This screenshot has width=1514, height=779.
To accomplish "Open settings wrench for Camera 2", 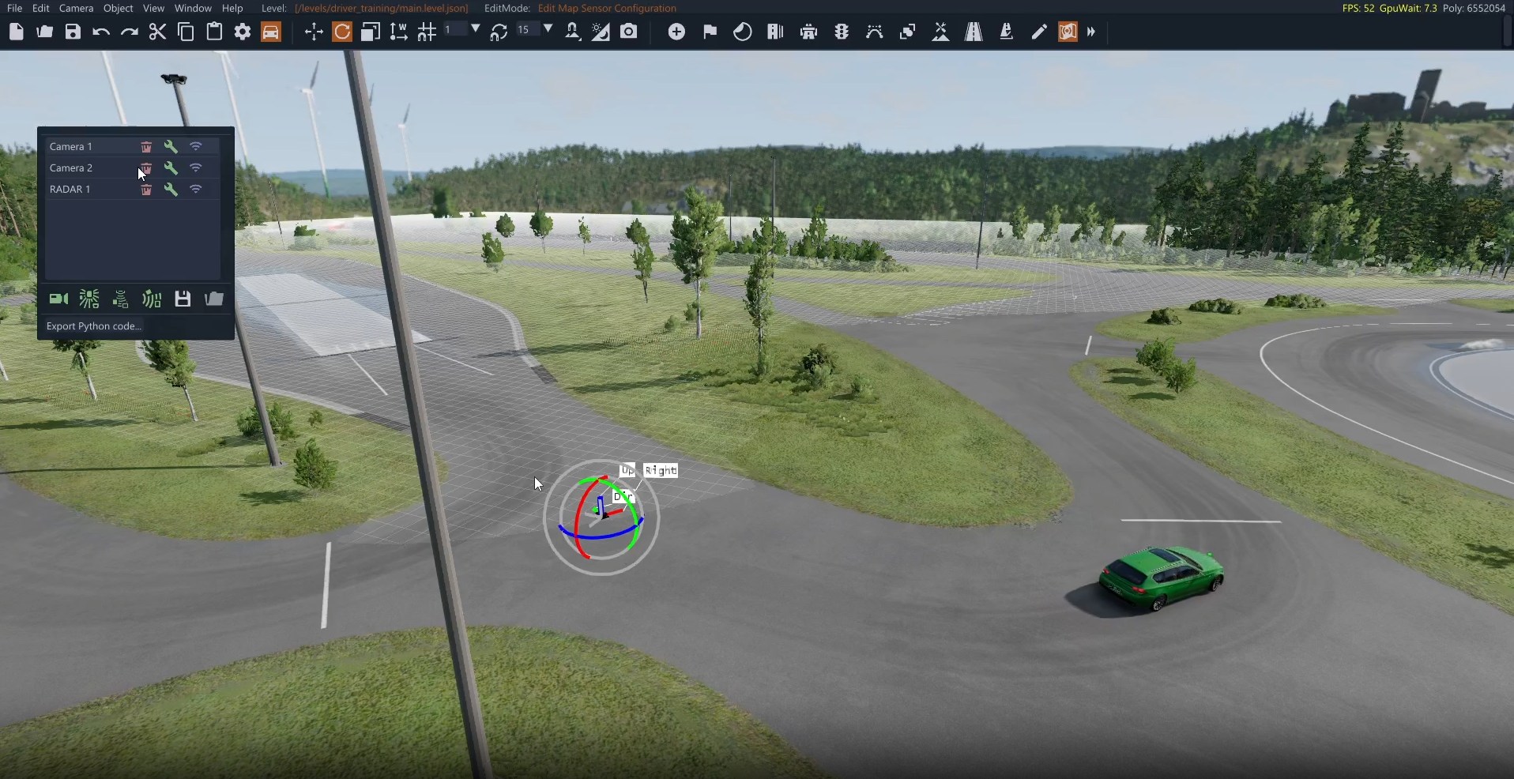I will (171, 168).
